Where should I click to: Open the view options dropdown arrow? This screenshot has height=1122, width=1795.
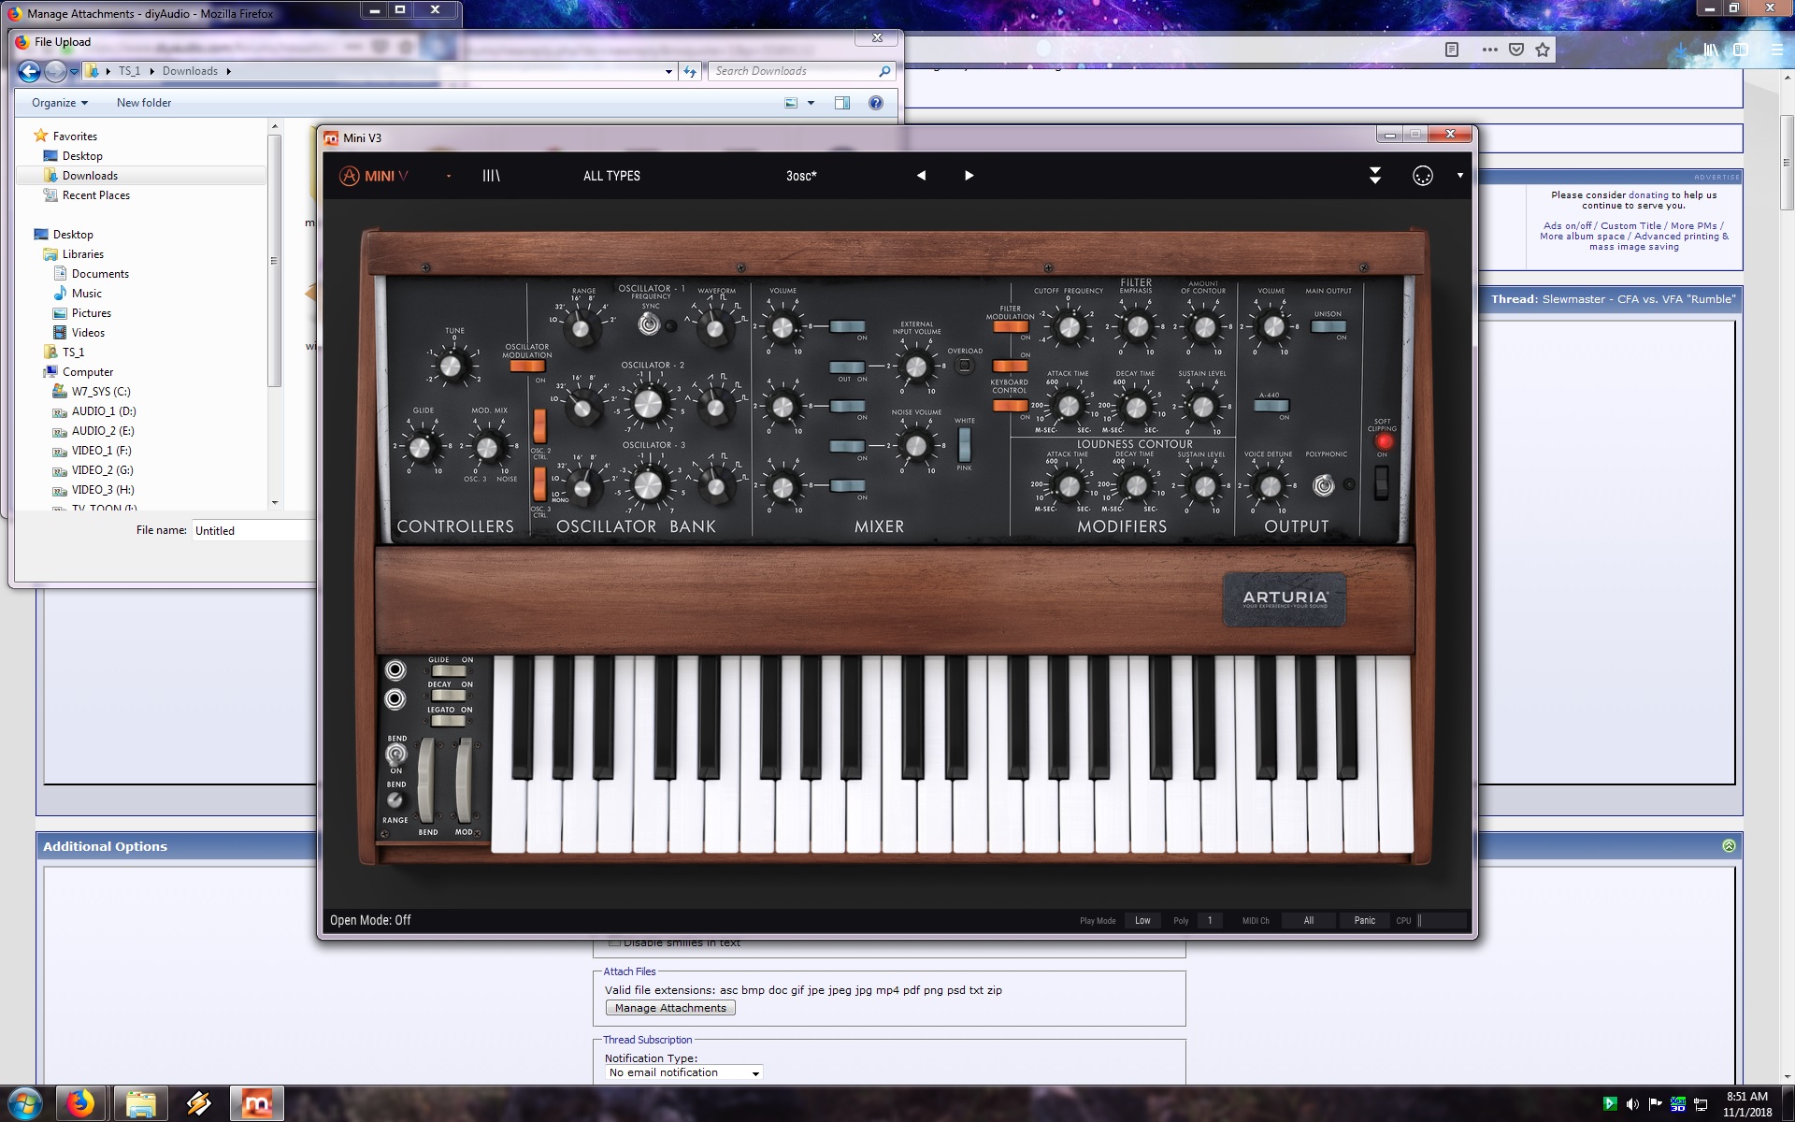811,103
